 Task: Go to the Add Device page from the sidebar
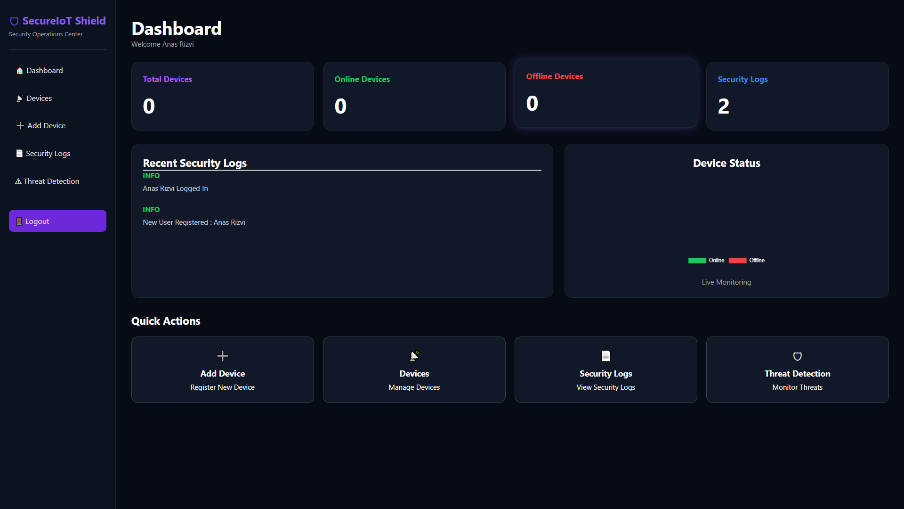pyautogui.click(x=57, y=126)
